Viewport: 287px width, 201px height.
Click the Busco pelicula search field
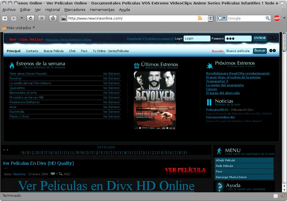point(238,51)
